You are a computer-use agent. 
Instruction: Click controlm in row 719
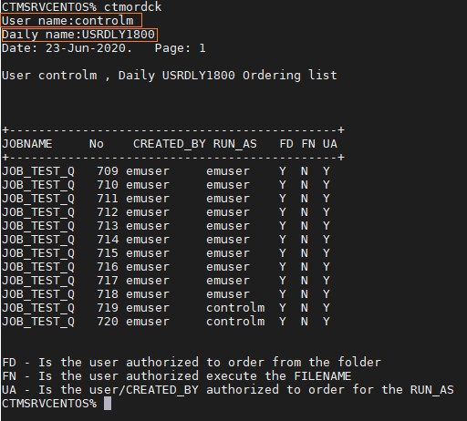[x=235, y=308]
